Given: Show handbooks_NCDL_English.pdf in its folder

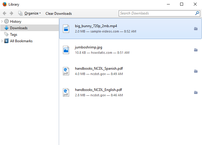Looking at the screenshot, I should (x=196, y=92).
